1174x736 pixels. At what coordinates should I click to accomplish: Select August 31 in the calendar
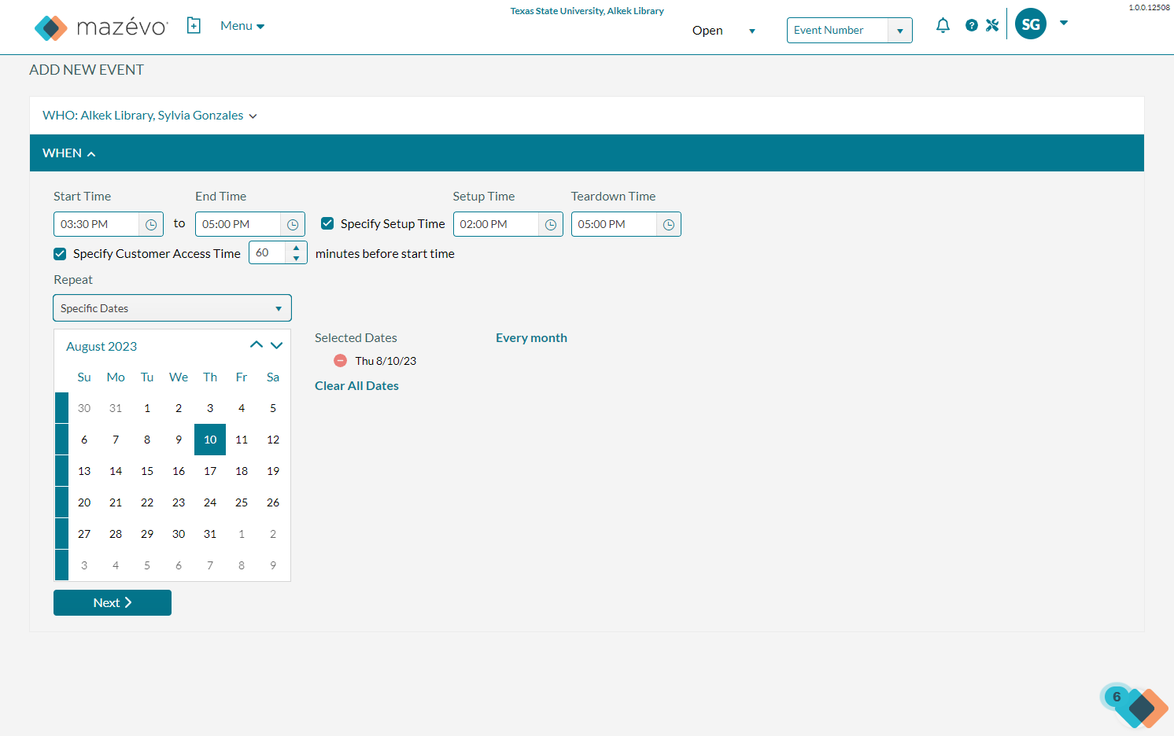point(210,534)
